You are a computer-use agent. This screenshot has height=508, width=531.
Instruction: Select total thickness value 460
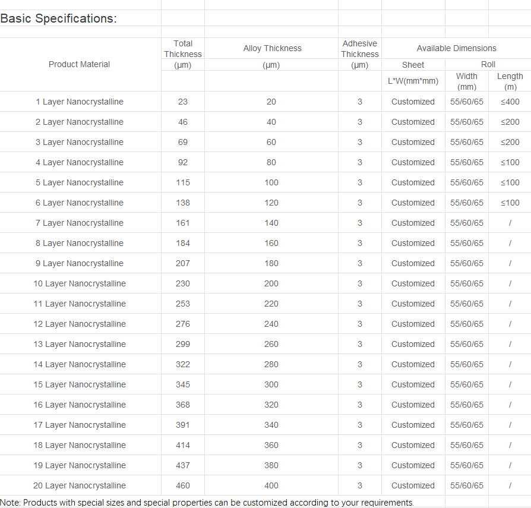coord(183,485)
